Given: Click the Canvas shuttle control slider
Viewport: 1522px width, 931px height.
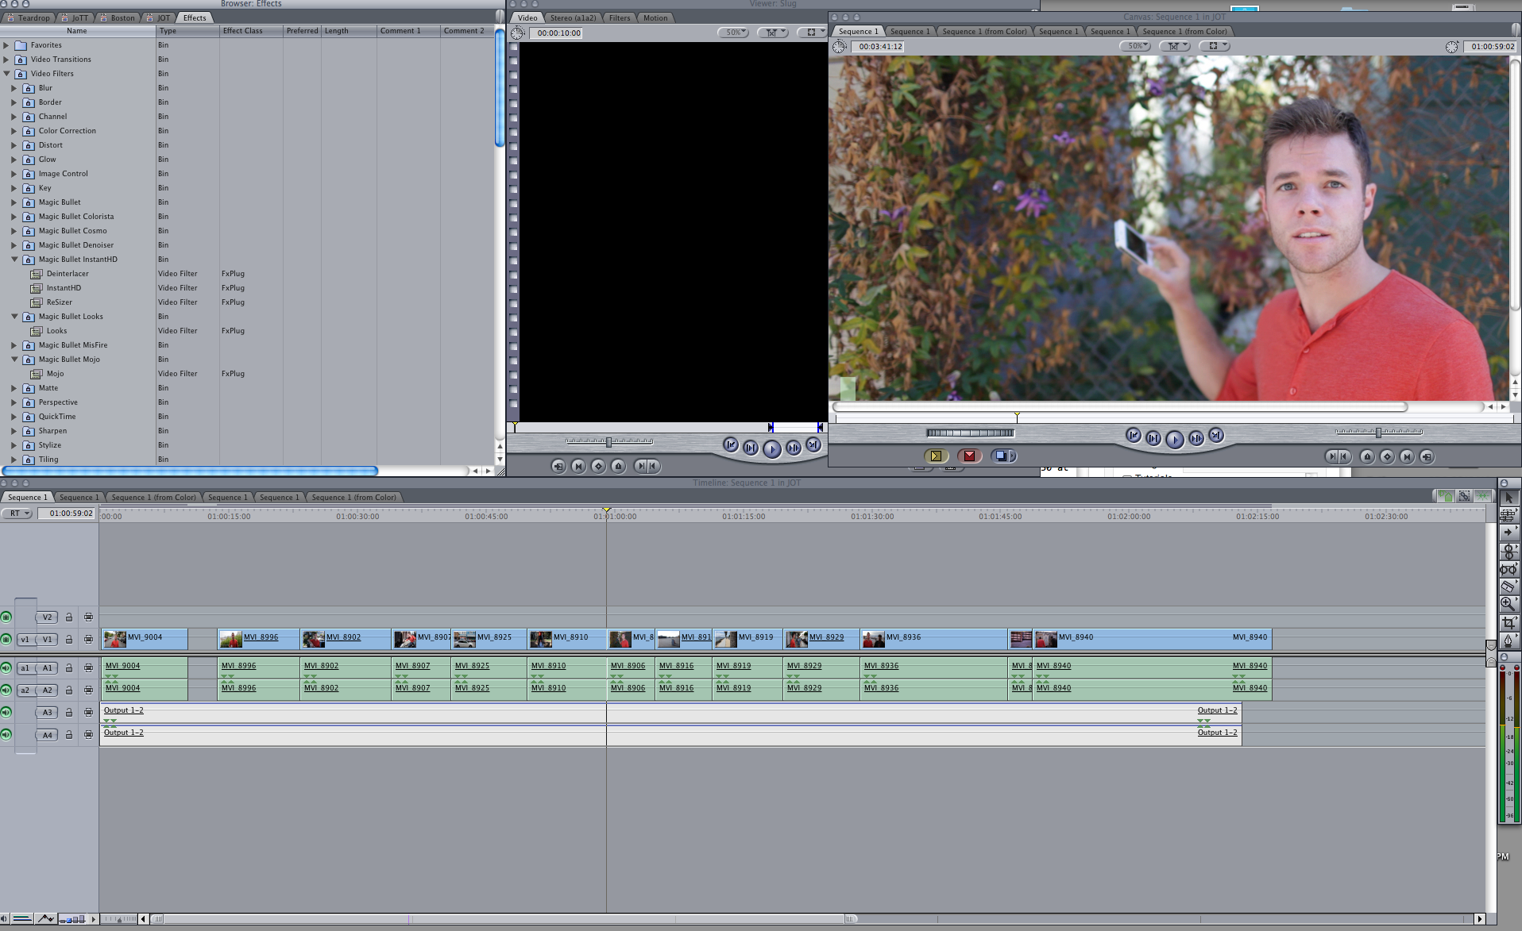Looking at the screenshot, I should 970,433.
